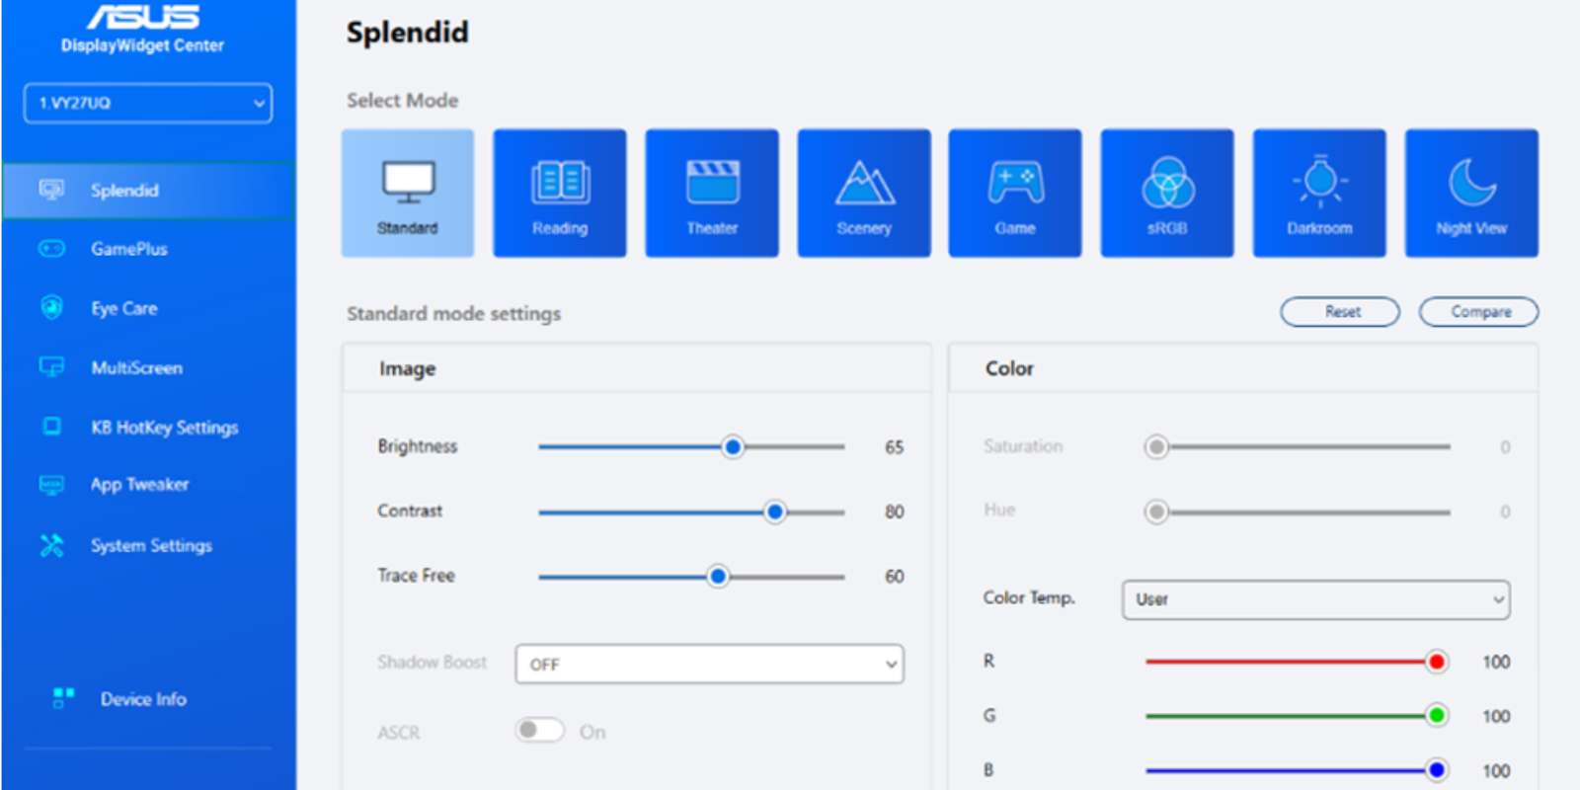Open the Splendid menu label
1580x790 pixels.
(124, 191)
